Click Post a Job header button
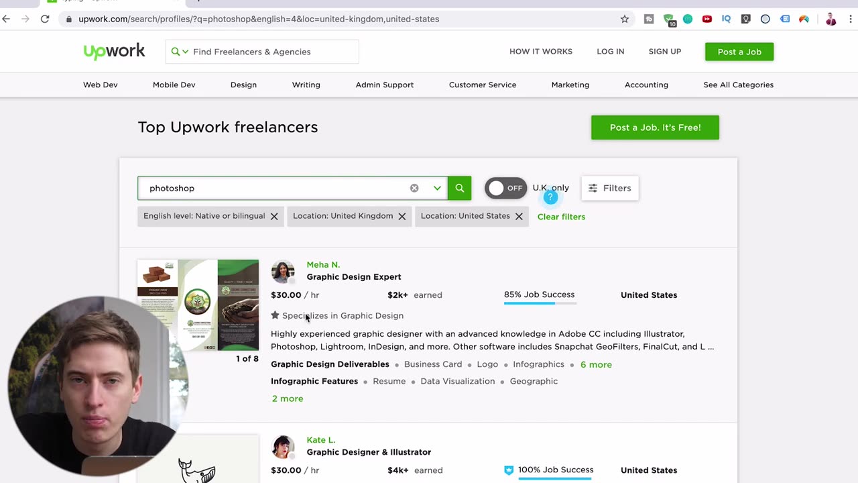This screenshot has height=483, width=858. point(739,52)
